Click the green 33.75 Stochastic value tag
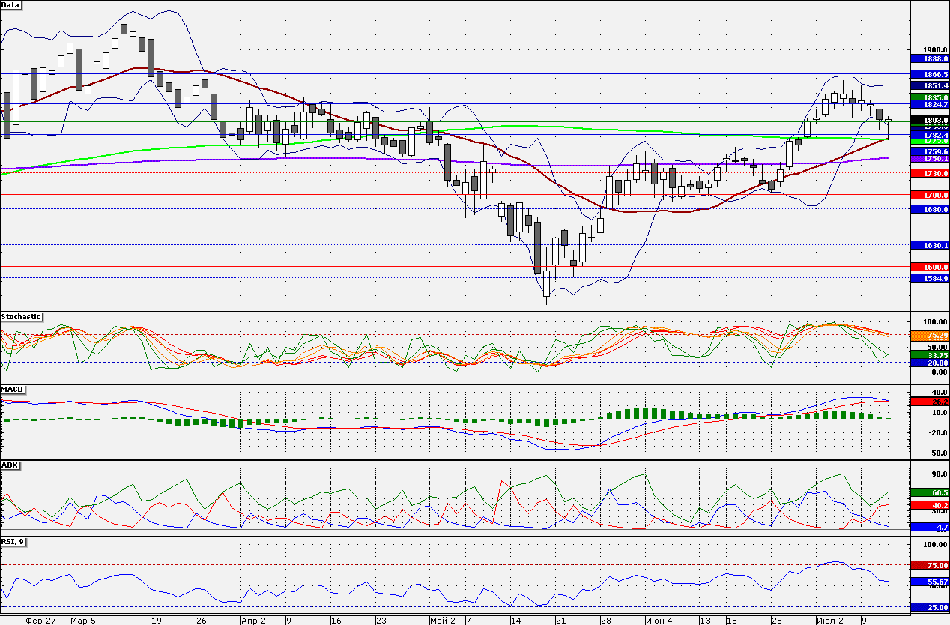This screenshot has height=625, width=950. (x=930, y=355)
